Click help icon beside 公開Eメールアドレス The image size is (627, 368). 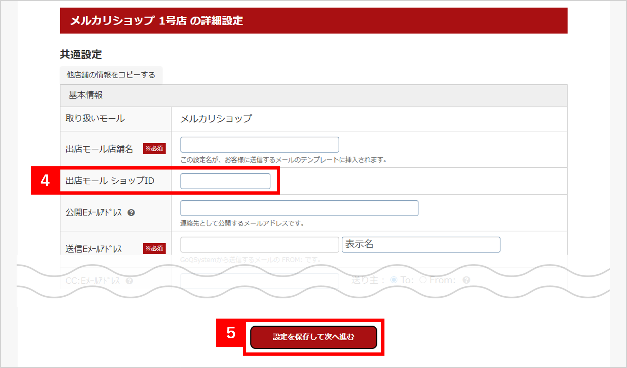(131, 213)
